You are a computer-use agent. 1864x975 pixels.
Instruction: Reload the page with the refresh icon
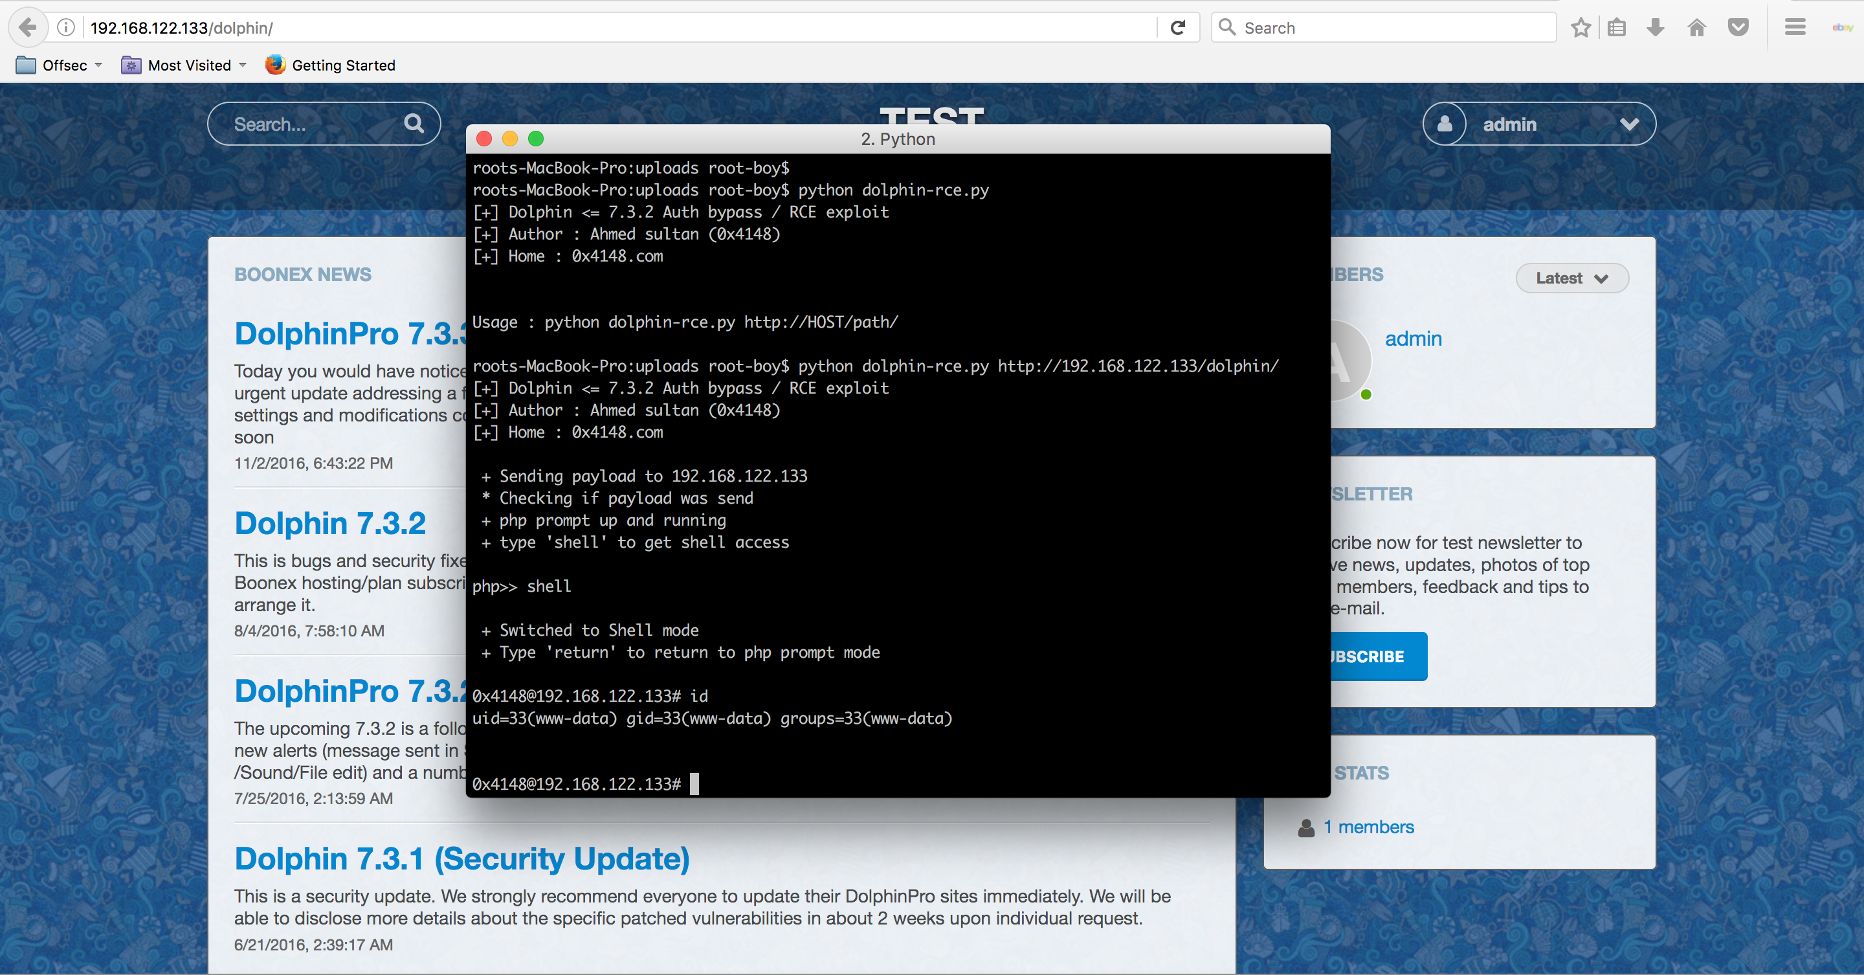1178,27
